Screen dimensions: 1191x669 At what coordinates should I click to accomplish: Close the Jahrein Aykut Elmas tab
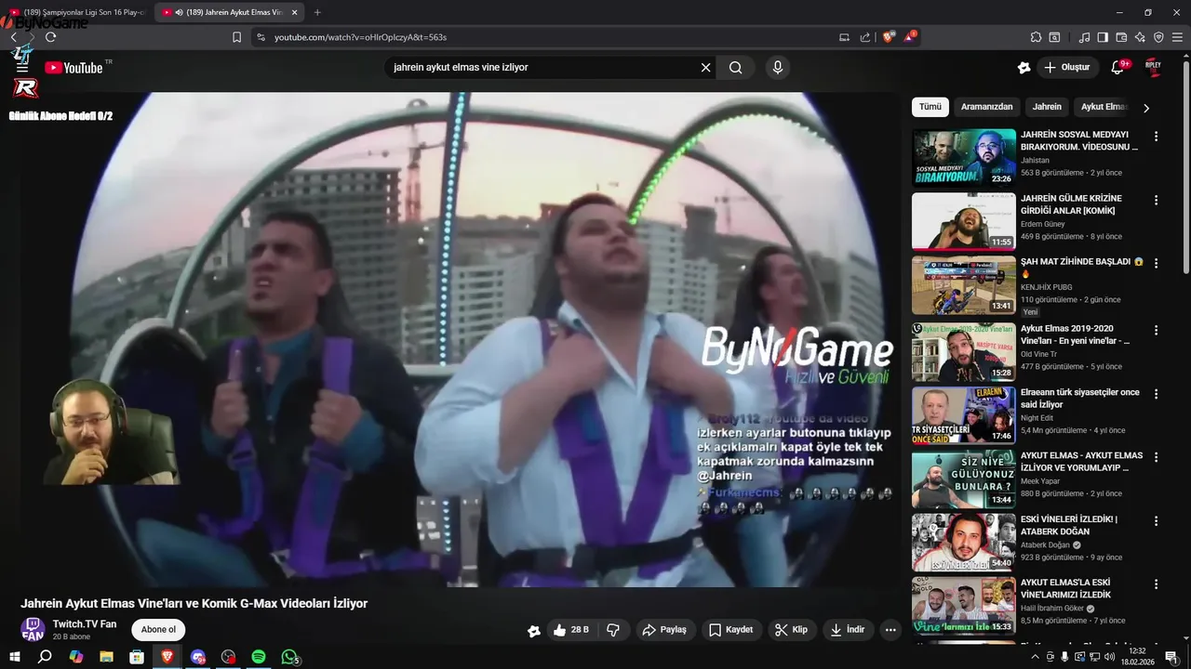click(295, 12)
